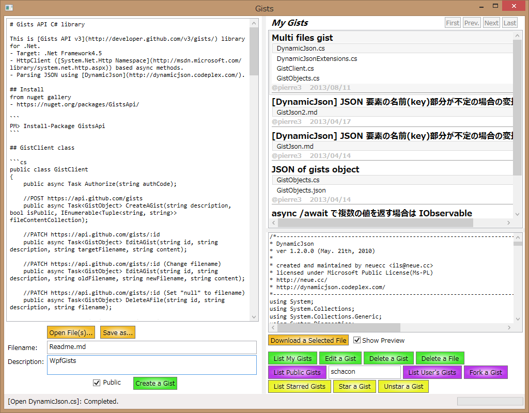Image resolution: width=529 pixels, height=413 pixels.
Task: Select GistClient.cs file
Action: [393, 69]
